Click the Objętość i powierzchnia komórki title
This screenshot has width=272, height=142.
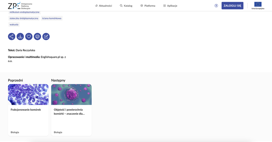point(69,112)
